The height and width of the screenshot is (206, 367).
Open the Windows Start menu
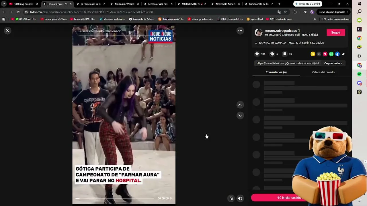(359, 4)
